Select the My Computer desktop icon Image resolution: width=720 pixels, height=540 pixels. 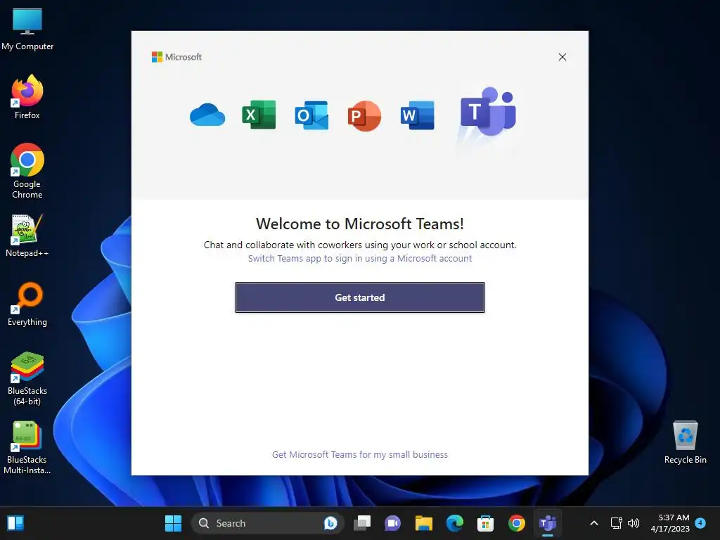point(27,30)
